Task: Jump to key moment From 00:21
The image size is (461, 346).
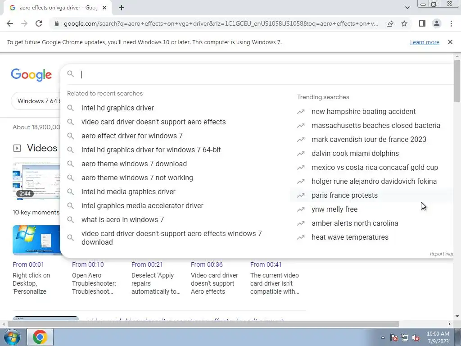Action: point(147,264)
